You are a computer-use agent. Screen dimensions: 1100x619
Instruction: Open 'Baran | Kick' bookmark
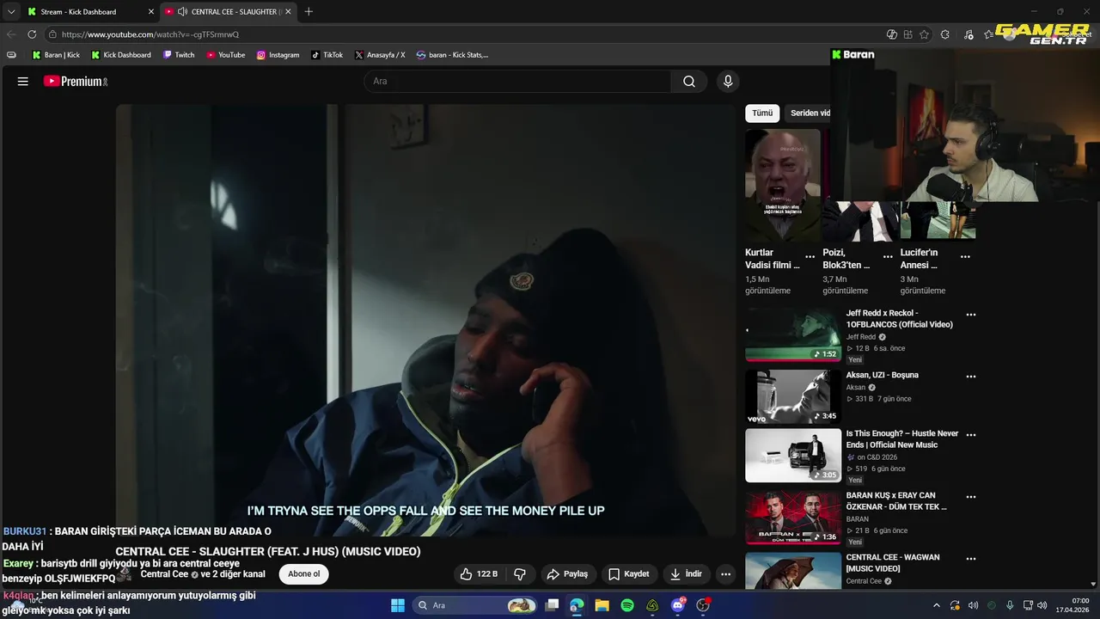point(56,55)
